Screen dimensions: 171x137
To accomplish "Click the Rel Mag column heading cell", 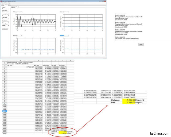I will point(55,65).
